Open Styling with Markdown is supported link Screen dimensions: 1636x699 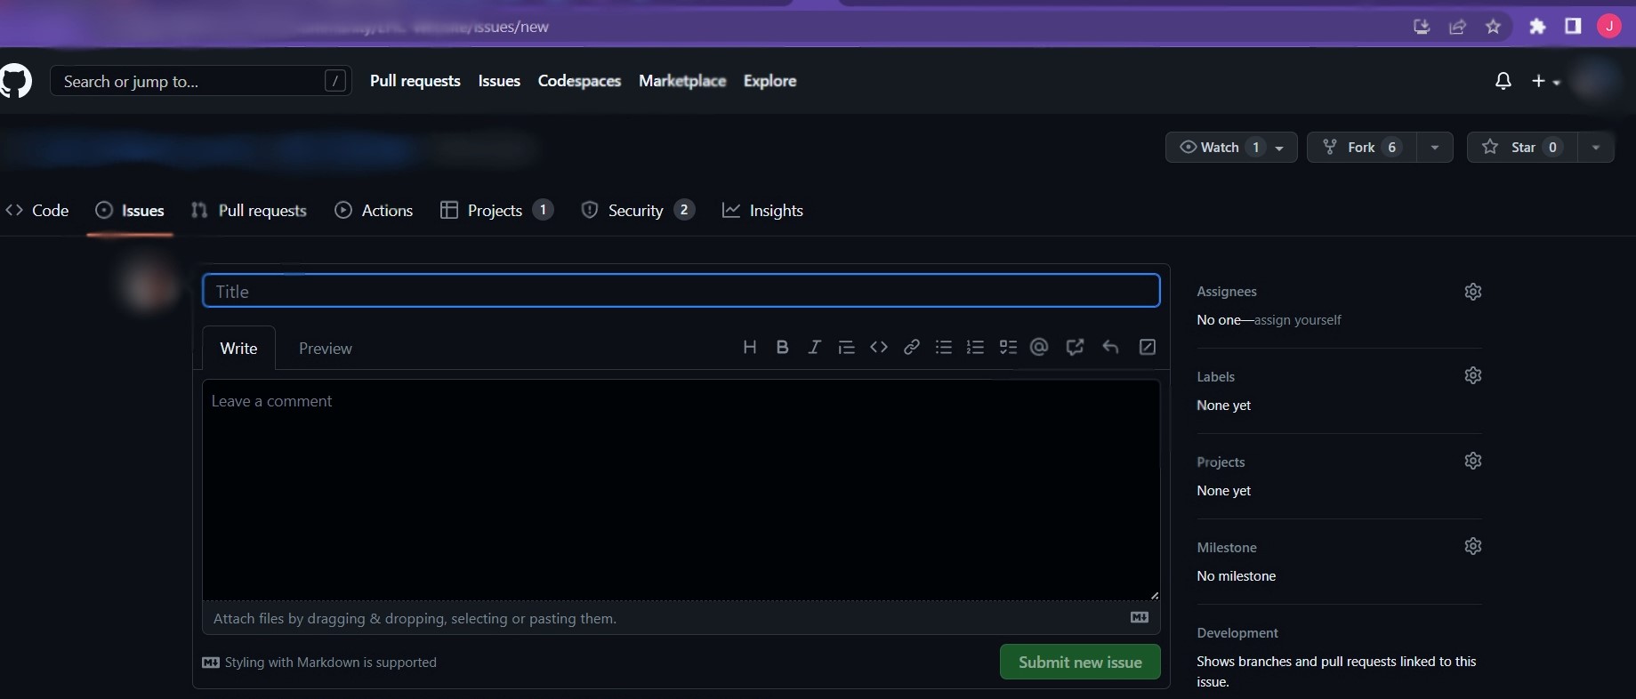click(x=319, y=663)
